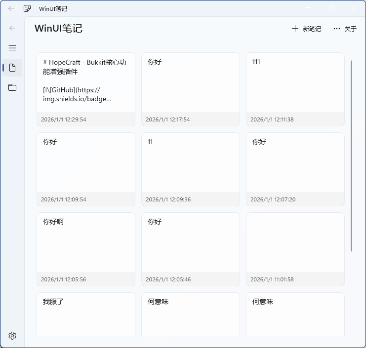Image resolution: width=366 pixels, height=348 pixels.
Task: Open the notes page sidebar icon
Action: click(x=12, y=68)
